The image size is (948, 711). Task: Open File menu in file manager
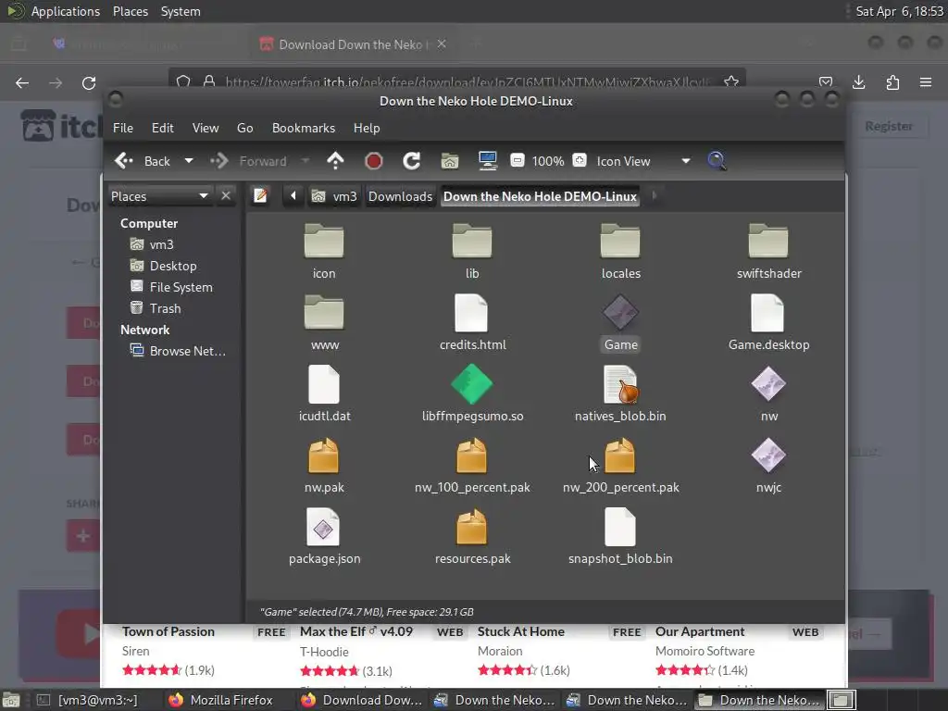point(123,128)
